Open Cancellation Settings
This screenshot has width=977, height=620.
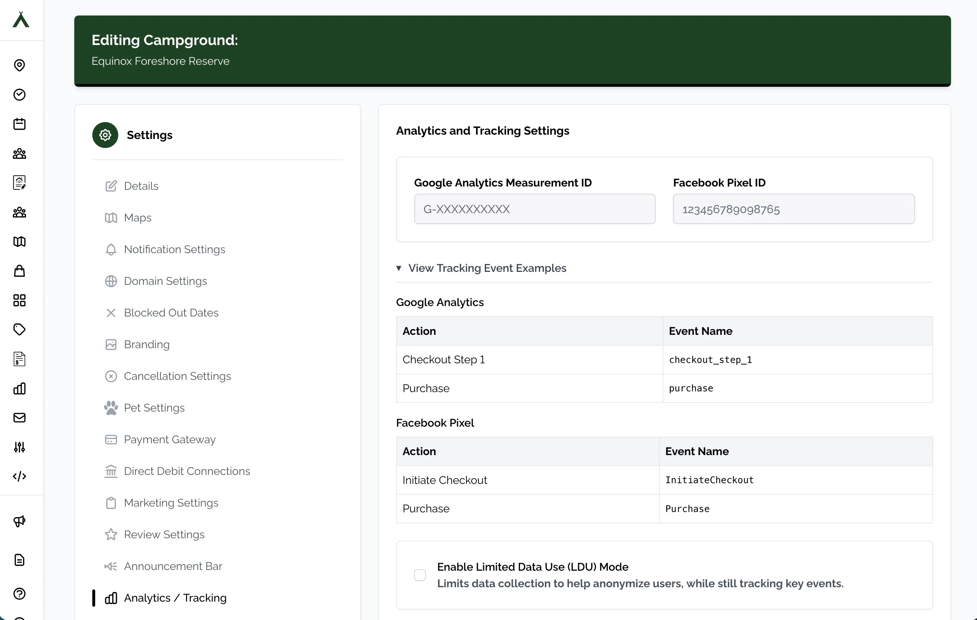click(177, 376)
